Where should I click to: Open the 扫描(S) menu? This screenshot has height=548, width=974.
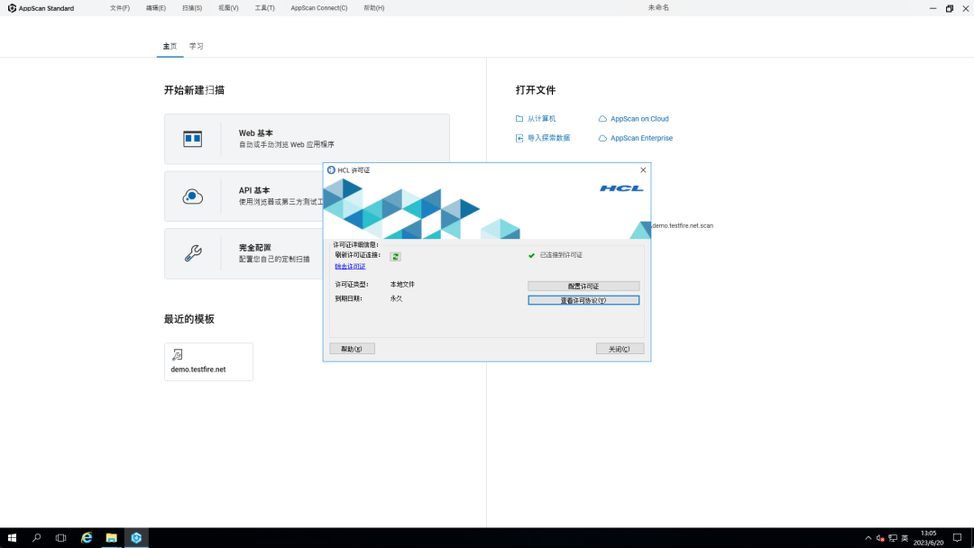click(x=192, y=8)
